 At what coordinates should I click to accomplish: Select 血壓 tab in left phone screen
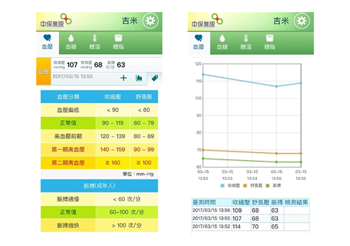pos(48,43)
